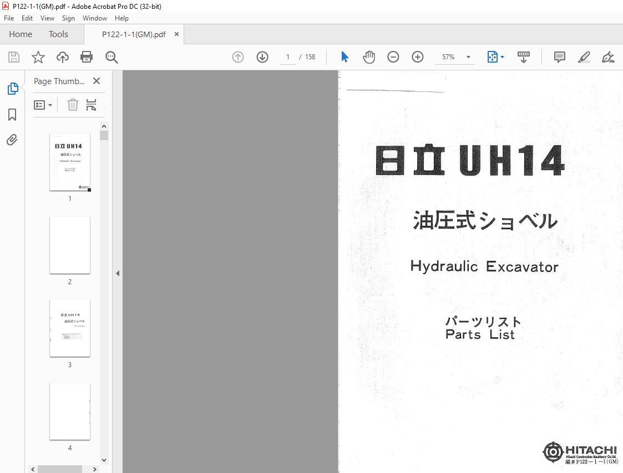
Task: Zoom out with the minus icon
Action: [x=393, y=57]
